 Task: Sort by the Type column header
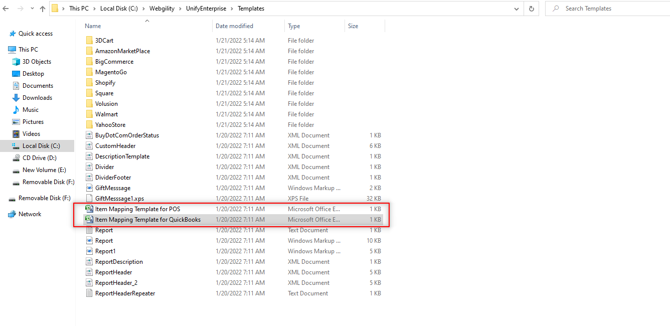(x=294, y=26)
